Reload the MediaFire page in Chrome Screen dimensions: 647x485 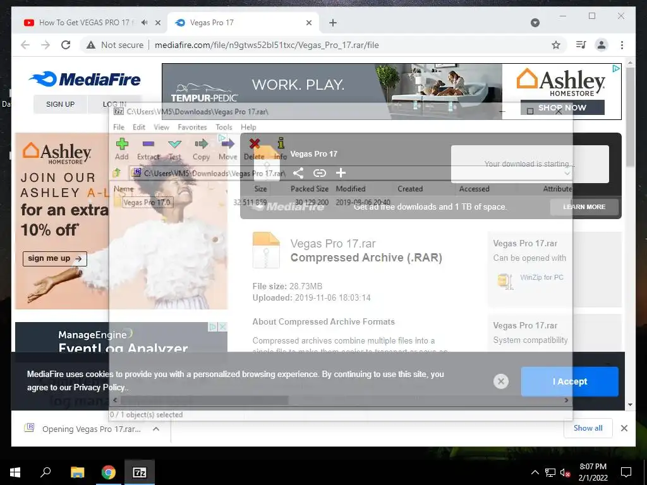click(x=66, y=45)
